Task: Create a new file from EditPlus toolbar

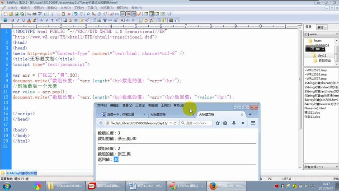Action: pos(5,14)
